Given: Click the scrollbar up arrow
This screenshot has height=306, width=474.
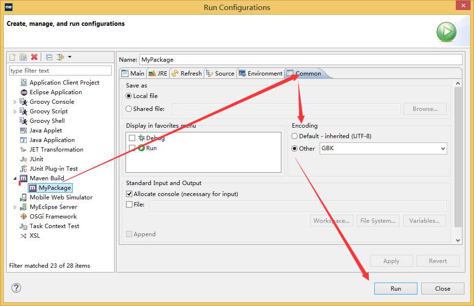Looking at the screenshot, I should (x=458, y=84).
